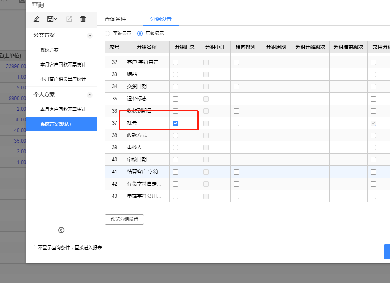Check 横向排列 for row 41 结算客户
Screen dimensions: 390x283
(x=236, y=172)
